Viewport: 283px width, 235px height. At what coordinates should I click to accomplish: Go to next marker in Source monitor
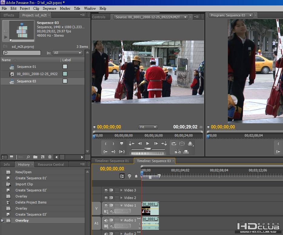(164, 144)
